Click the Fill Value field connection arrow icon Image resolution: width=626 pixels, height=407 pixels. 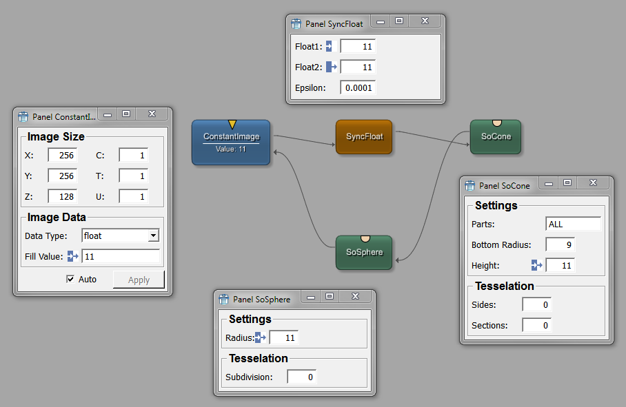[x=73, y=256]
